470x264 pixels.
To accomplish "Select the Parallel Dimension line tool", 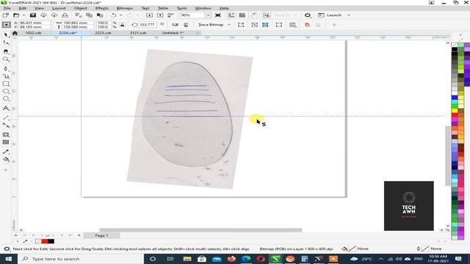I will point(6,118).
